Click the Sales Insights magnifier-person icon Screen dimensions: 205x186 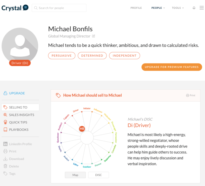[5, 115]
